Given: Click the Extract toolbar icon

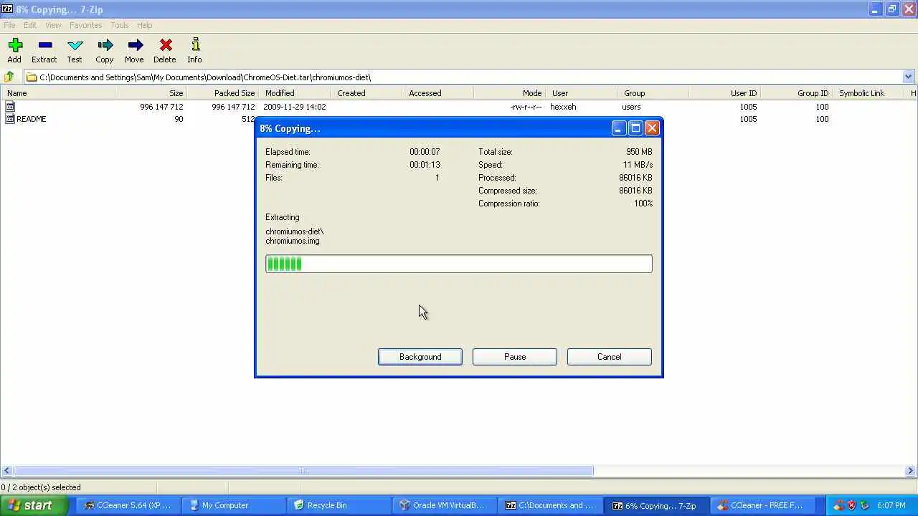Looking at the screenshot, I should point(44,45).
